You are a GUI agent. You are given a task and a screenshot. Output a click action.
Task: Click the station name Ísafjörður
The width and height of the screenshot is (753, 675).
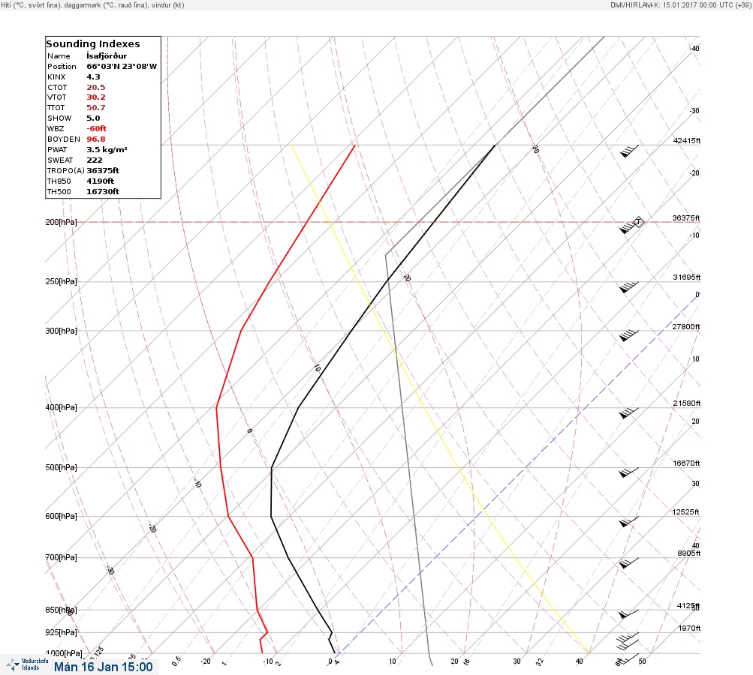click(x=107, y=56)
